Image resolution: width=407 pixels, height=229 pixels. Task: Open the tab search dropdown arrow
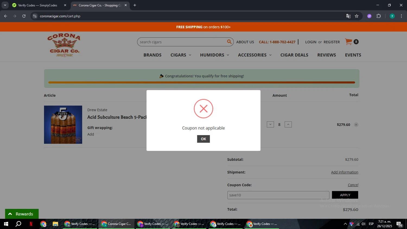click(x=5, y=5)
